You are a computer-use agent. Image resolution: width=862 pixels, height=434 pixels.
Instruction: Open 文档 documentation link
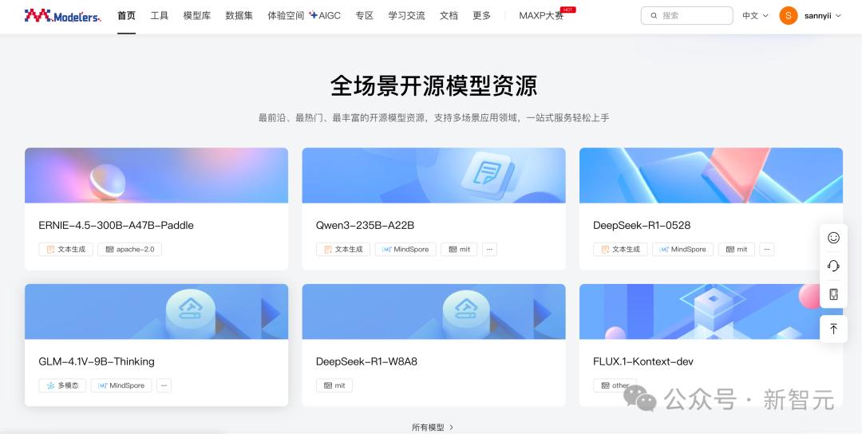click(449, 16)
